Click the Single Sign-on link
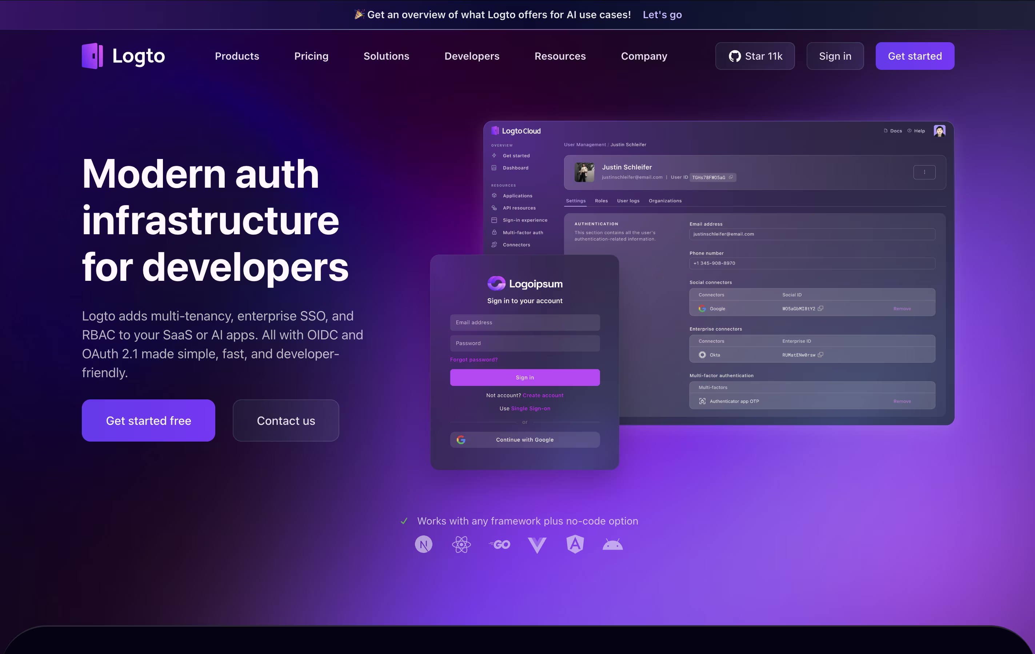The image size is (1035, 654). pos(530,408)
